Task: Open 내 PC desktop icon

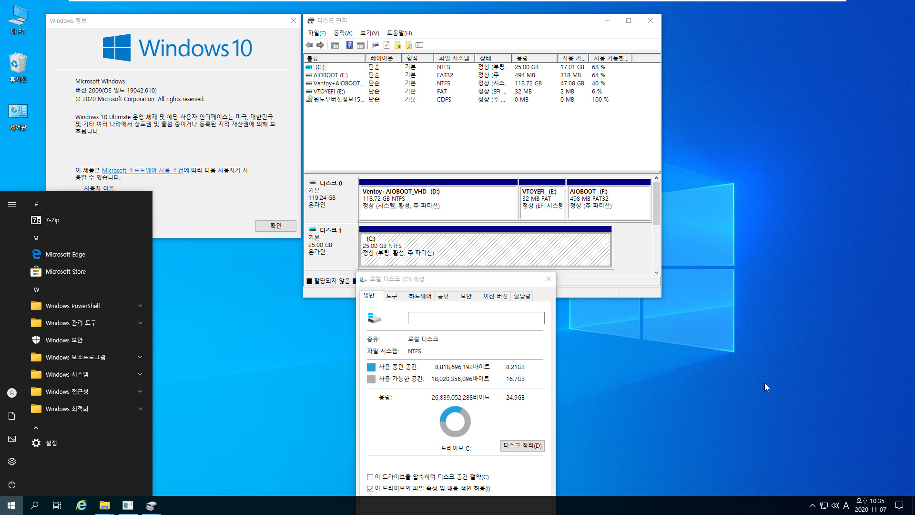Action: coord(18,20)
